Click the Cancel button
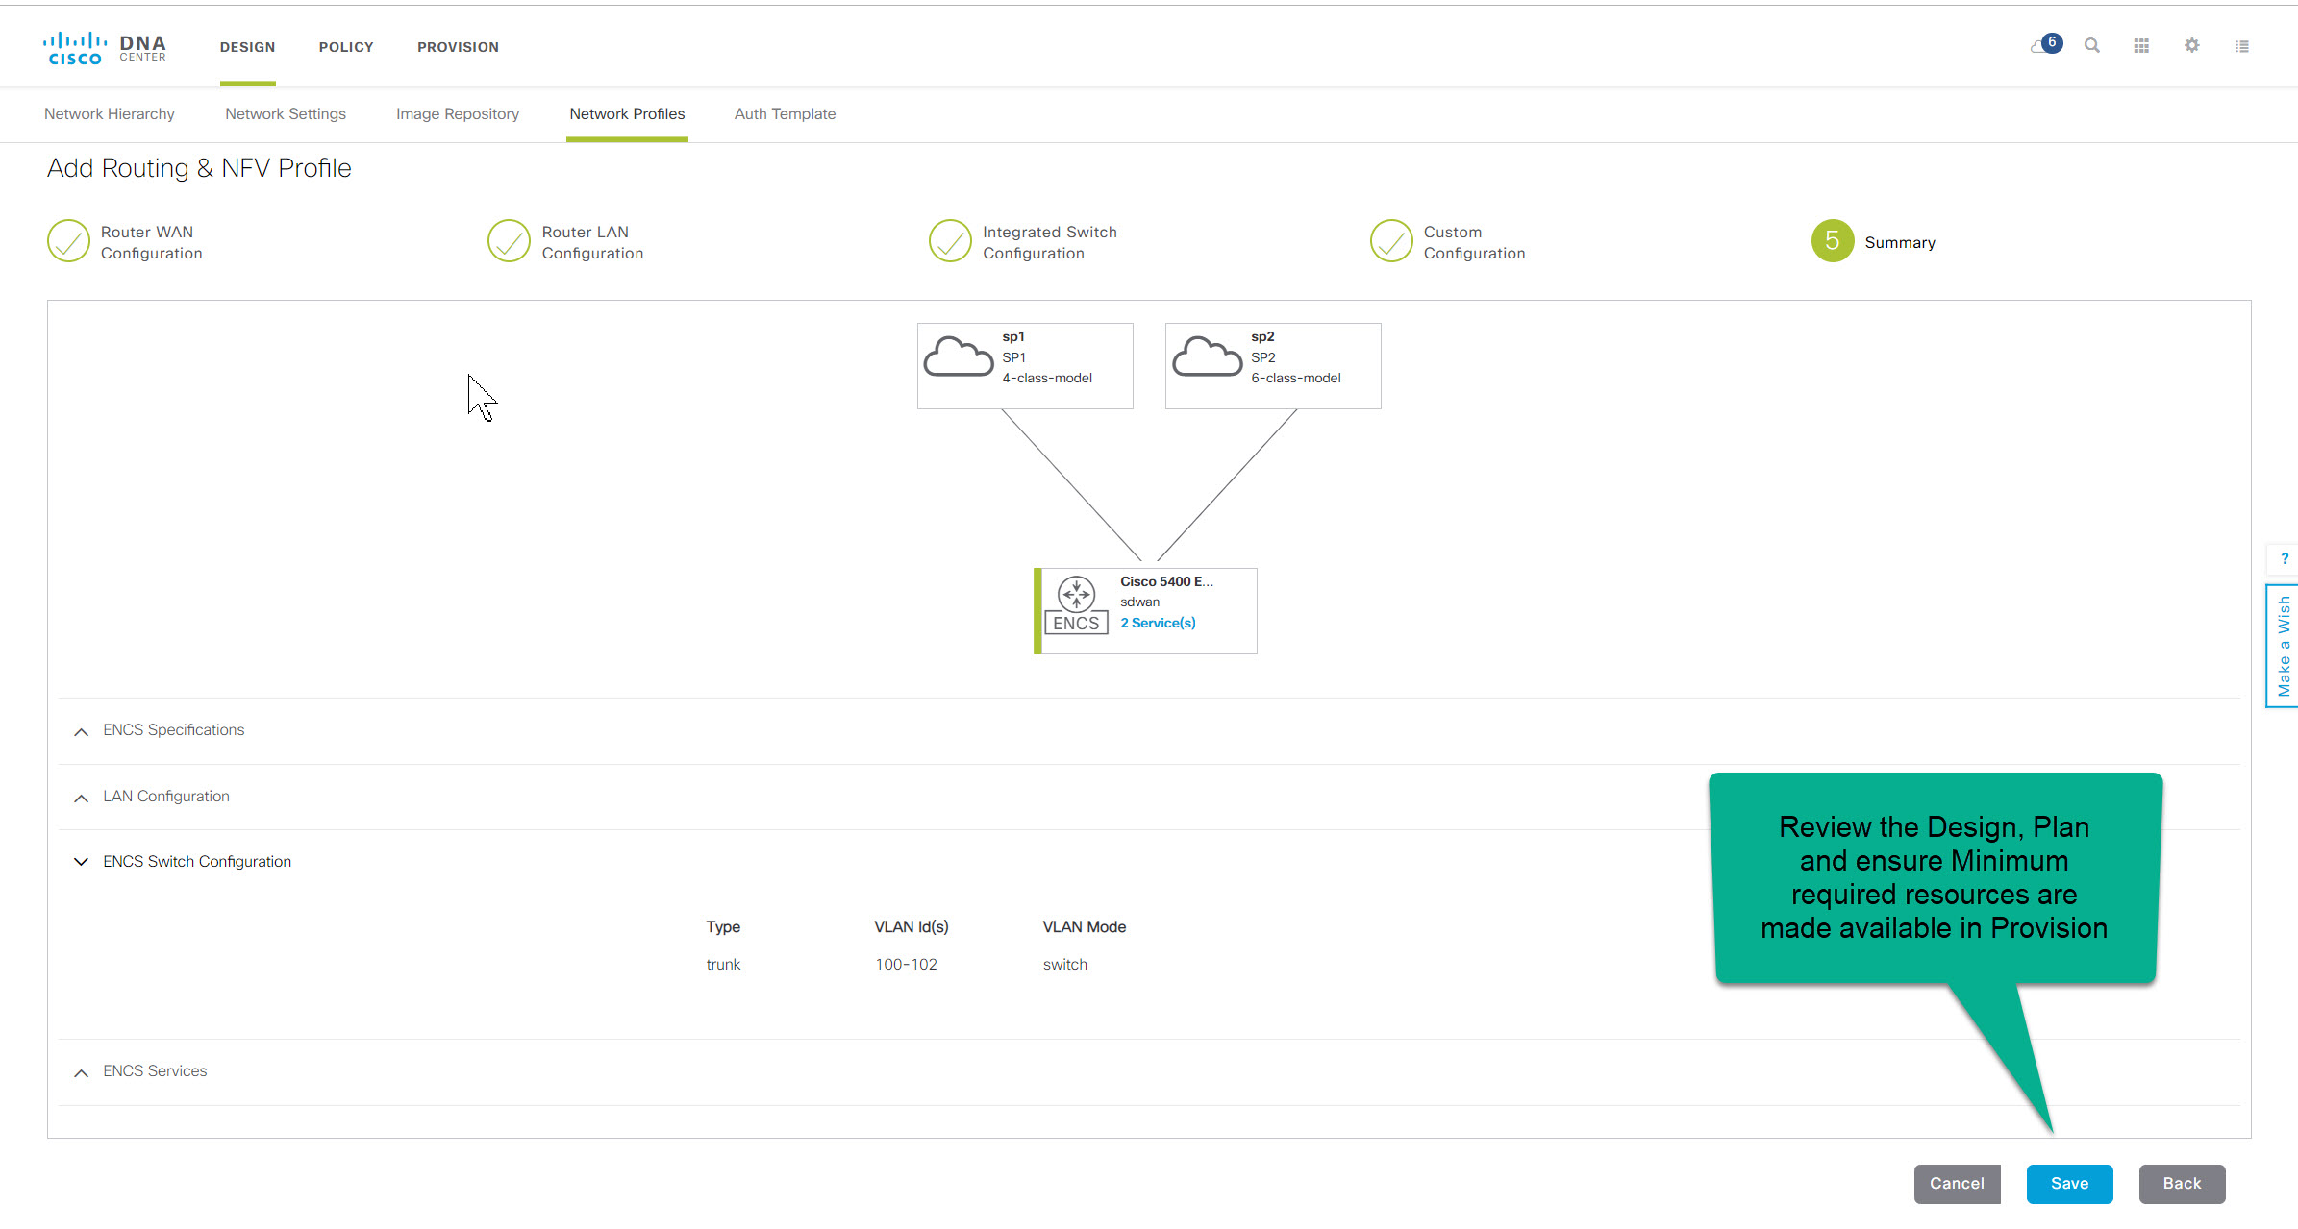2298x1229 pixels. click(1957, 1184)
